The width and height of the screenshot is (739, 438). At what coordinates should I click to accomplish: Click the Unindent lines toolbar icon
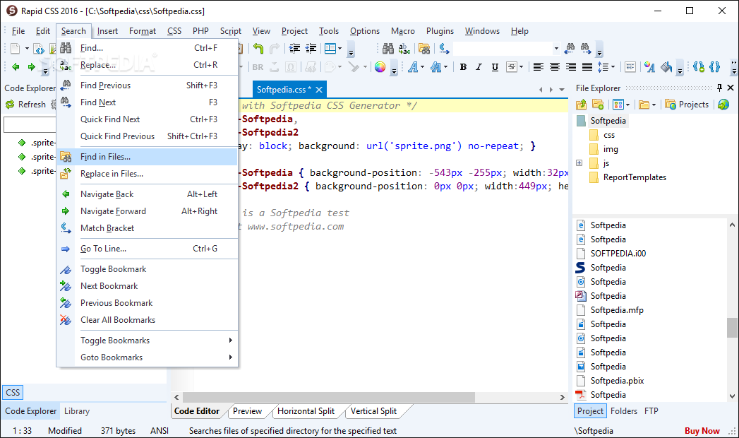click(x=311, y=48)
